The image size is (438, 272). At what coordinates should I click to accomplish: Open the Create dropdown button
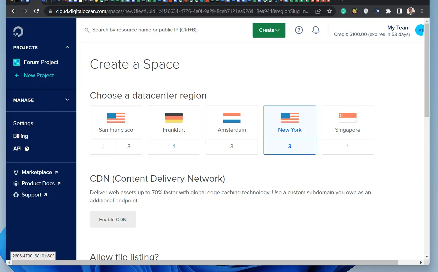269,30
